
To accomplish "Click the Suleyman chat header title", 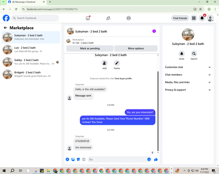I will click(x=91, y=32).
